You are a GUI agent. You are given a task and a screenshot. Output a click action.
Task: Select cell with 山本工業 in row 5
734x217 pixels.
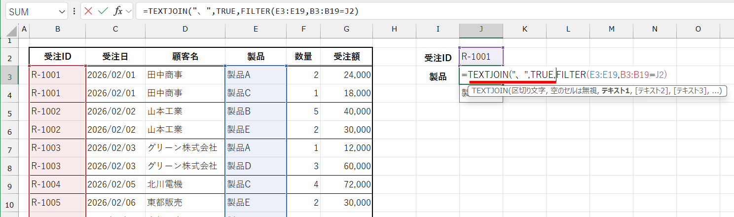[x=185, y=111]
